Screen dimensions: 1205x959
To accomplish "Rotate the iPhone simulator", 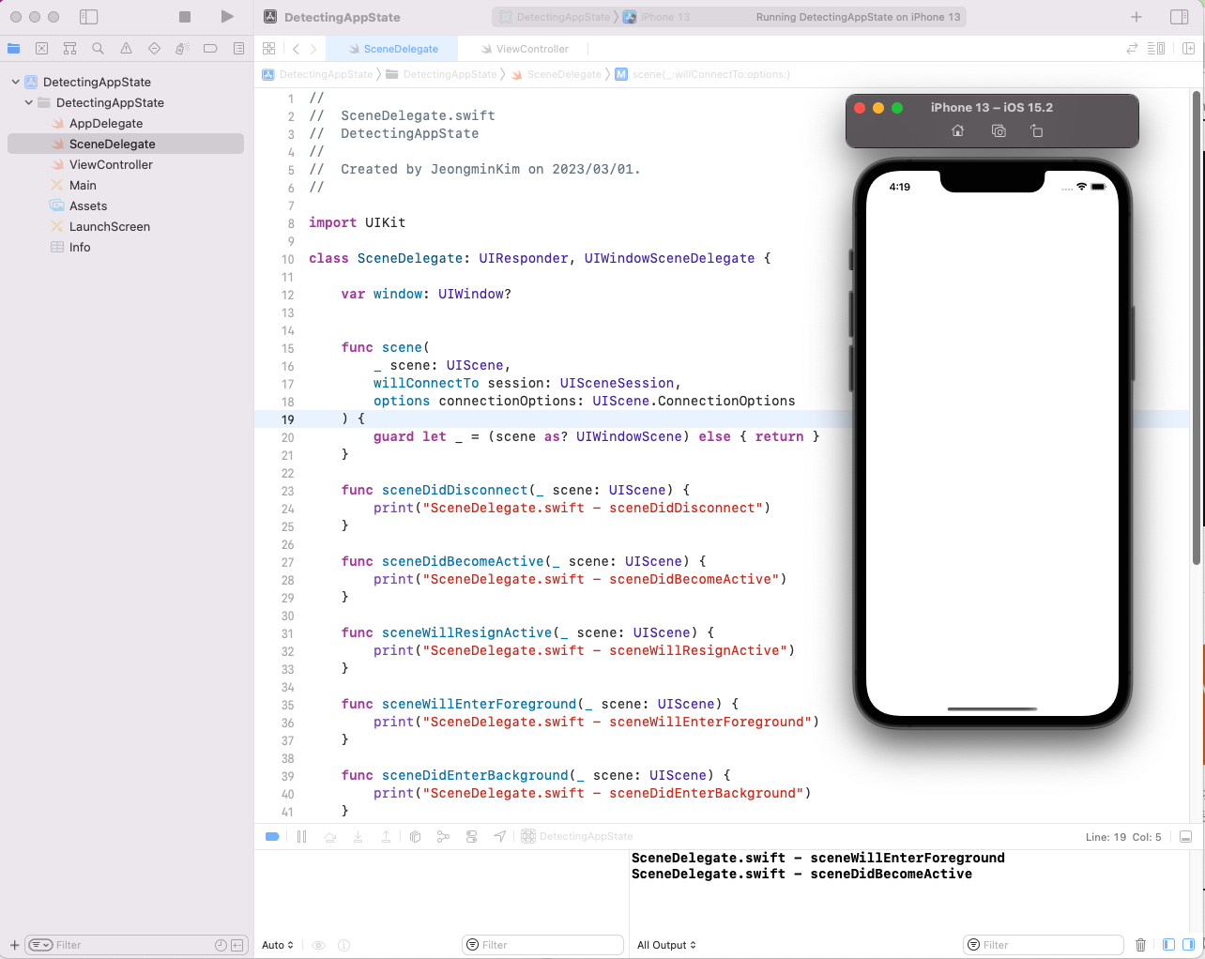I will coord(1037,131).
